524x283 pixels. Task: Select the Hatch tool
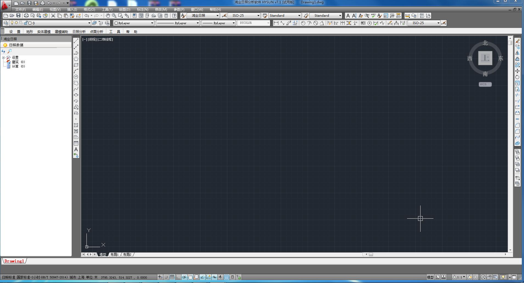[x=76, y=125]
